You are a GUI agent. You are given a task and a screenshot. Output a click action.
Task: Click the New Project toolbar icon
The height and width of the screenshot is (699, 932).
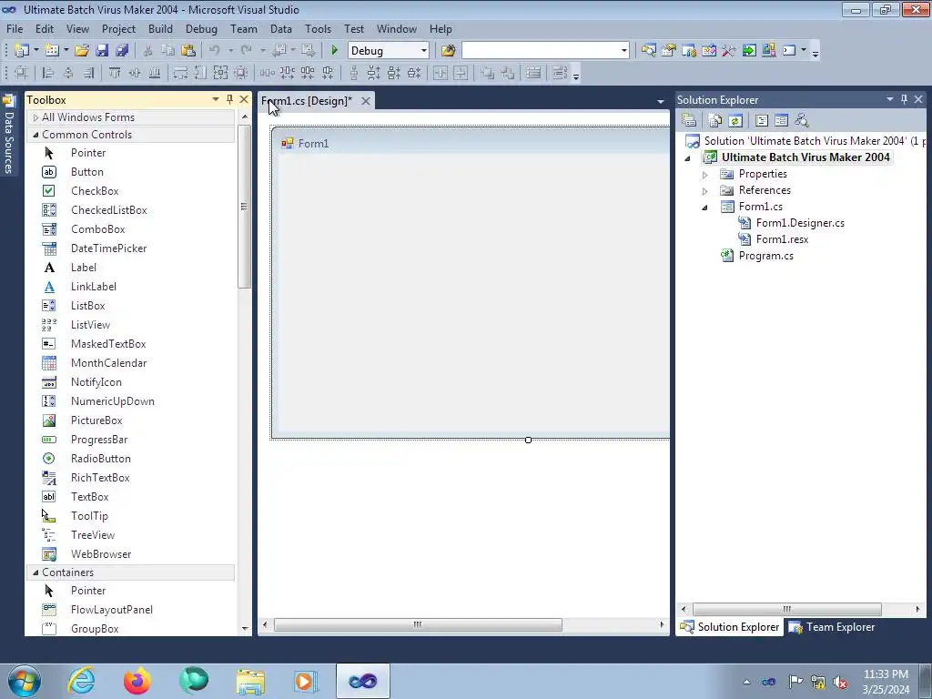coord(22,51)
